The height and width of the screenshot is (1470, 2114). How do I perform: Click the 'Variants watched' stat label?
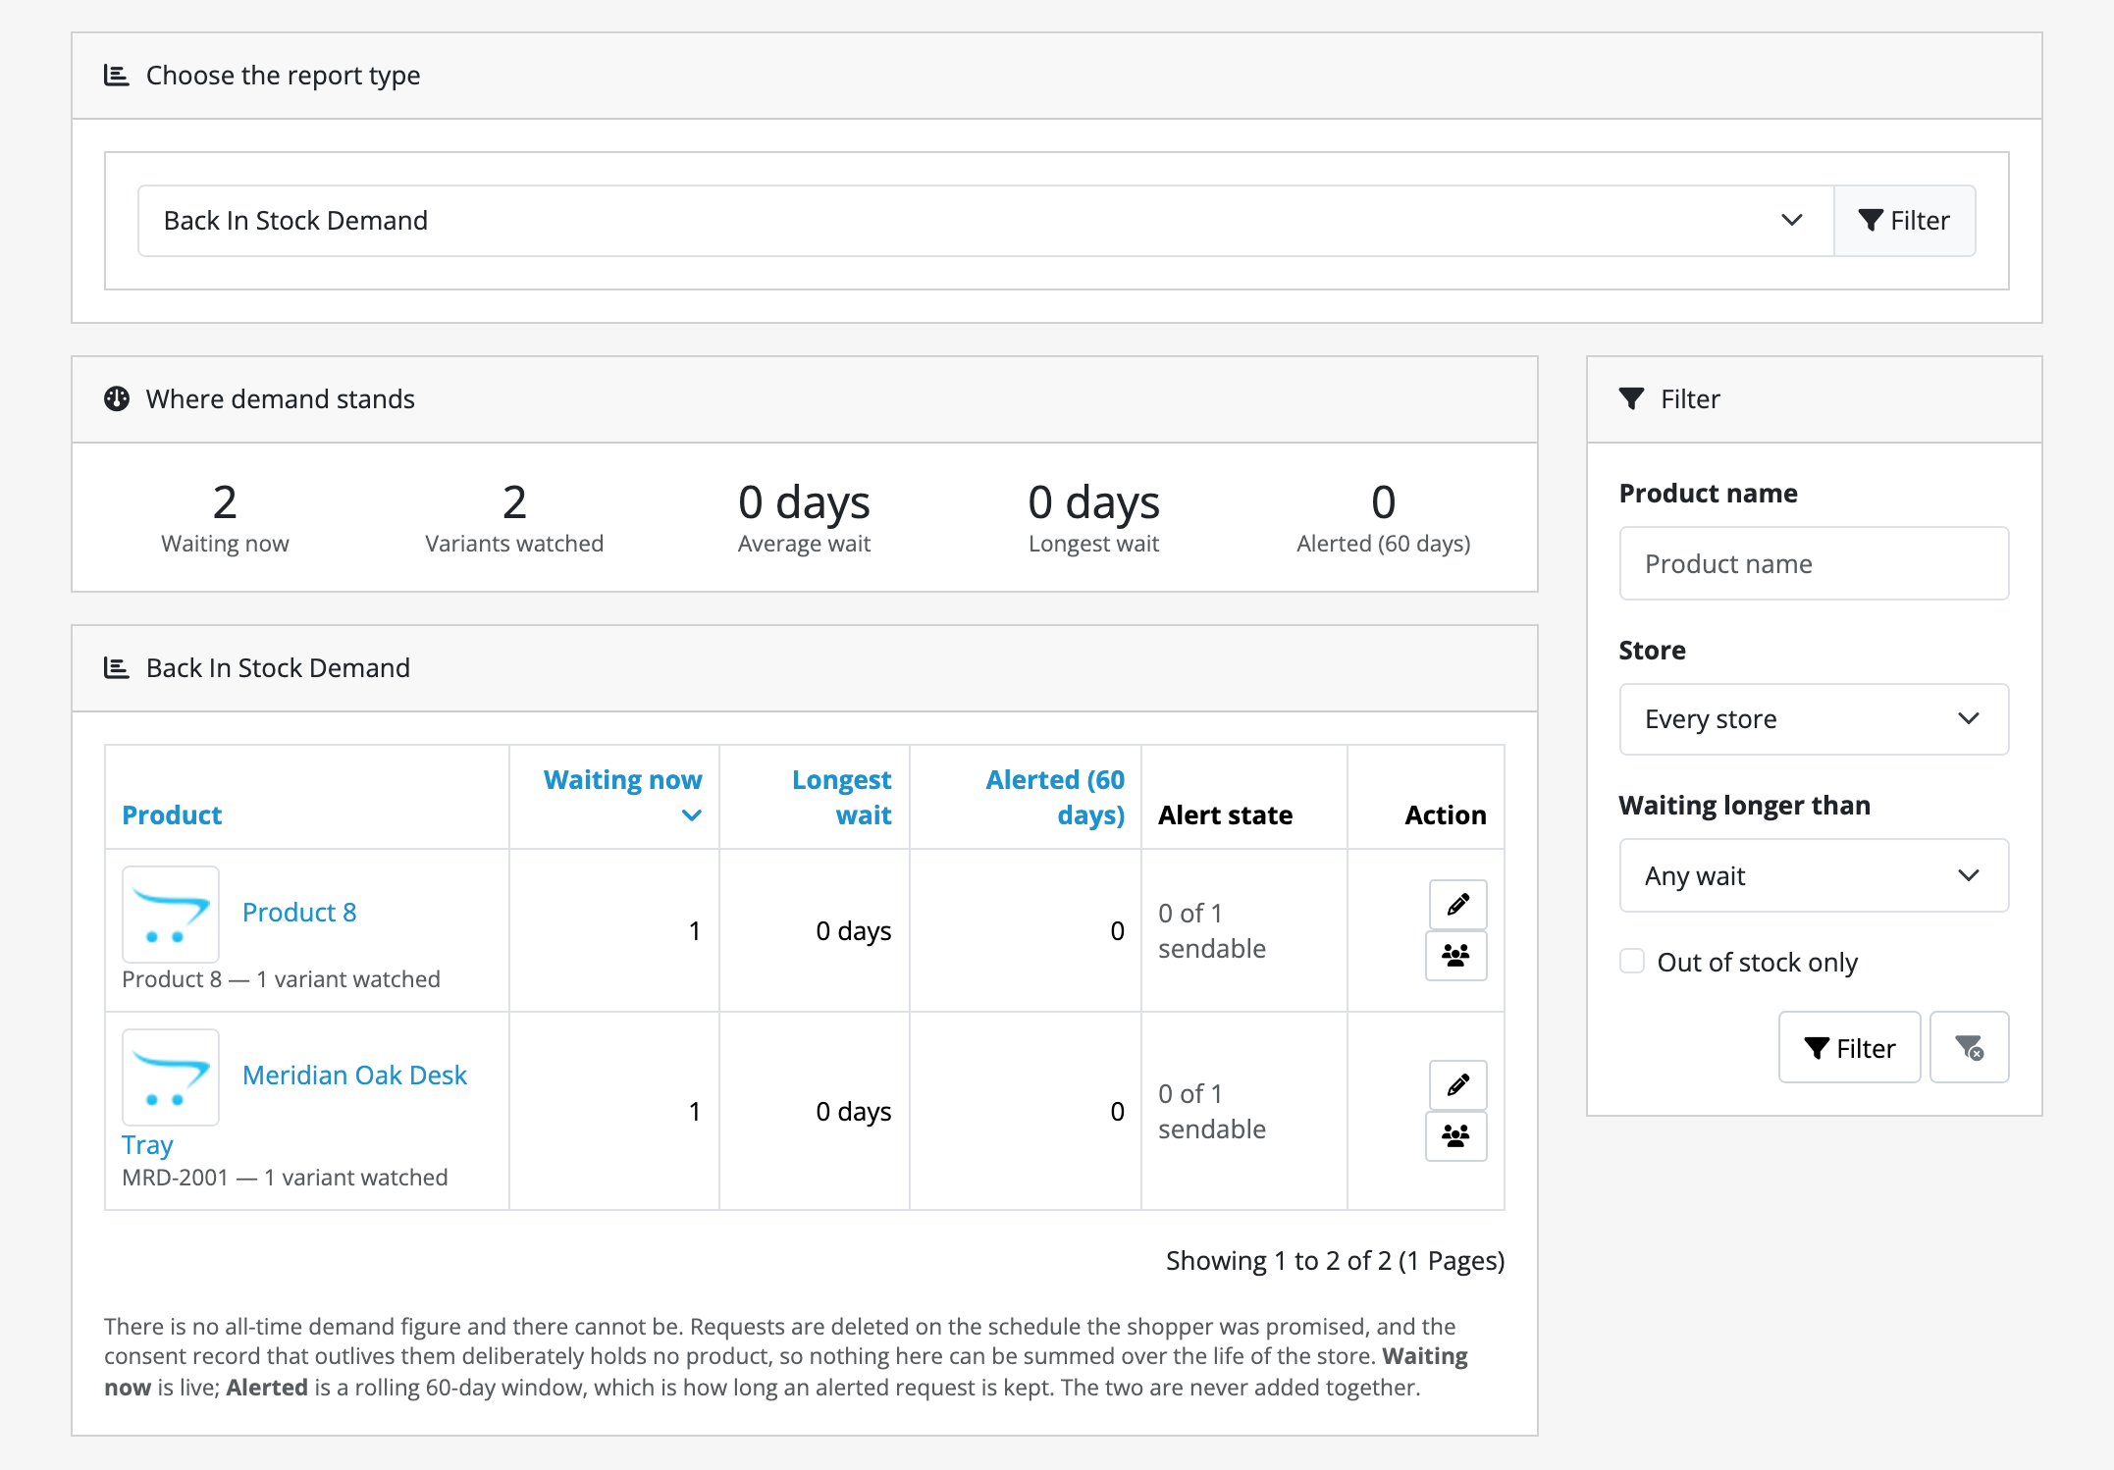point(514,543)
